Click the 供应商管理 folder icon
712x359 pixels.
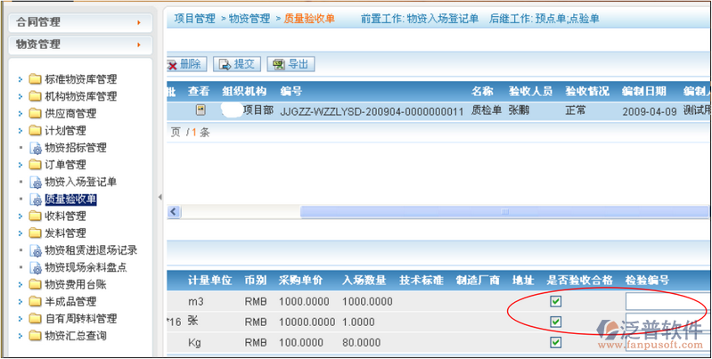(x=35, y=113)
